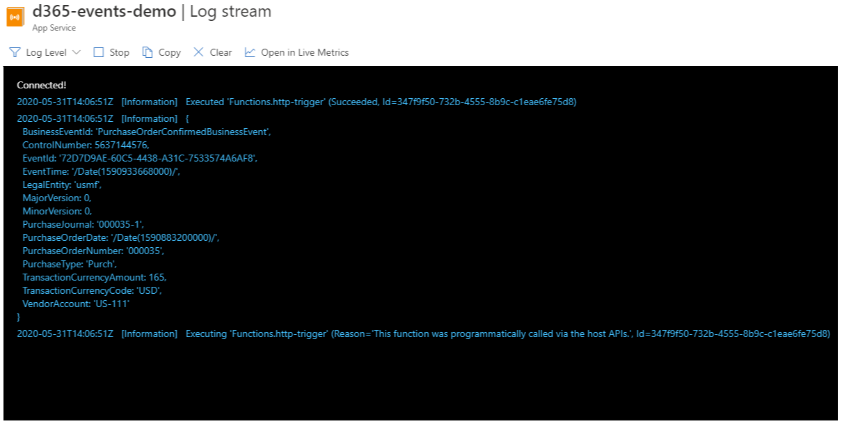Viewport: 842px width, 424px height.
Task: Click the Log Level funnel filter icon
Action: click(15, 52)
